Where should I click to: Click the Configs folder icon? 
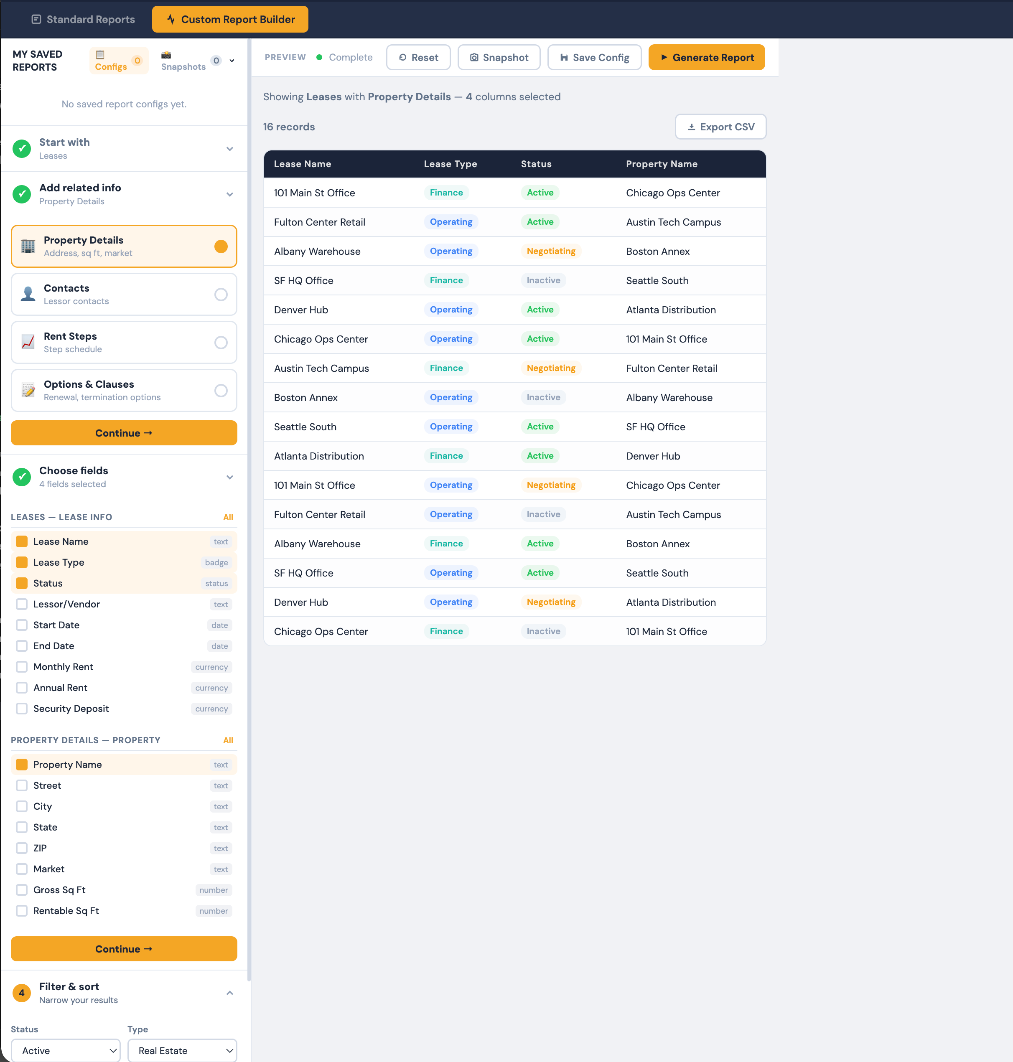100,55
